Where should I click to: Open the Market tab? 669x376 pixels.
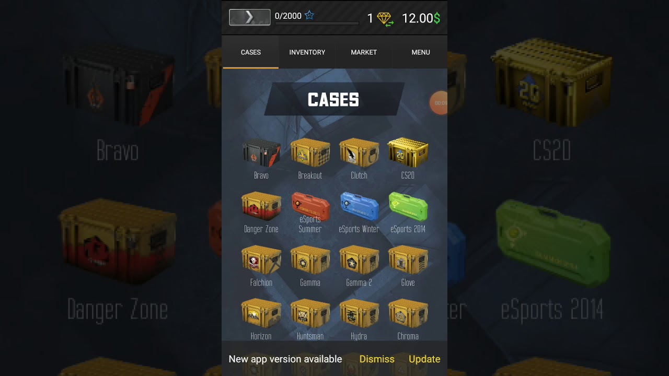pos(364,52)
